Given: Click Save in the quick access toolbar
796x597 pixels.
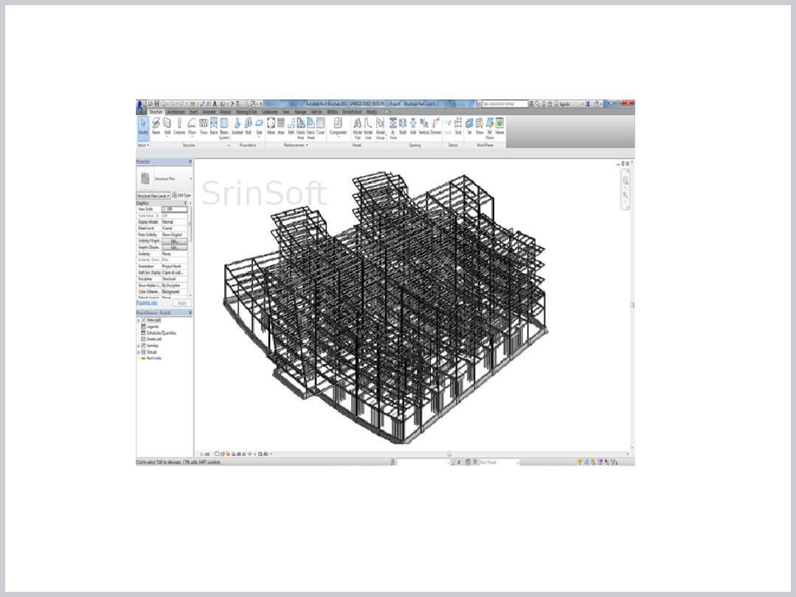Looking at the screenshot, I should (x=157, y=103).
